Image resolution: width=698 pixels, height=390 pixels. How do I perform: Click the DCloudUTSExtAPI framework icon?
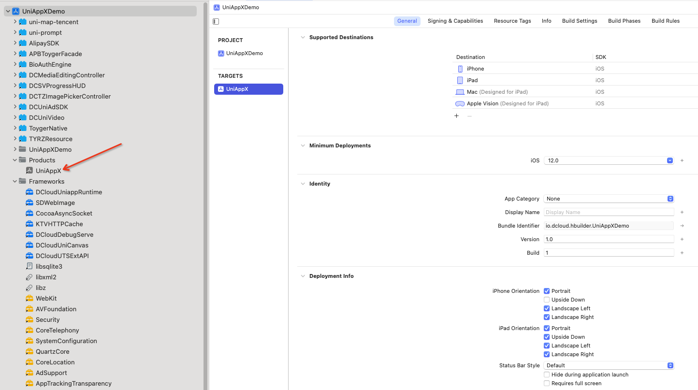[29, 256]
